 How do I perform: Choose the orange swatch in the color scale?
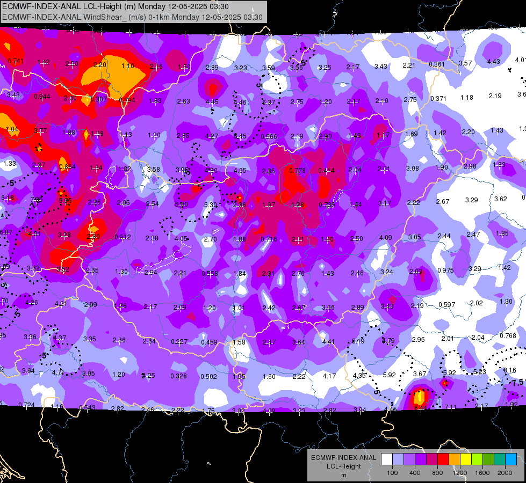455,459
